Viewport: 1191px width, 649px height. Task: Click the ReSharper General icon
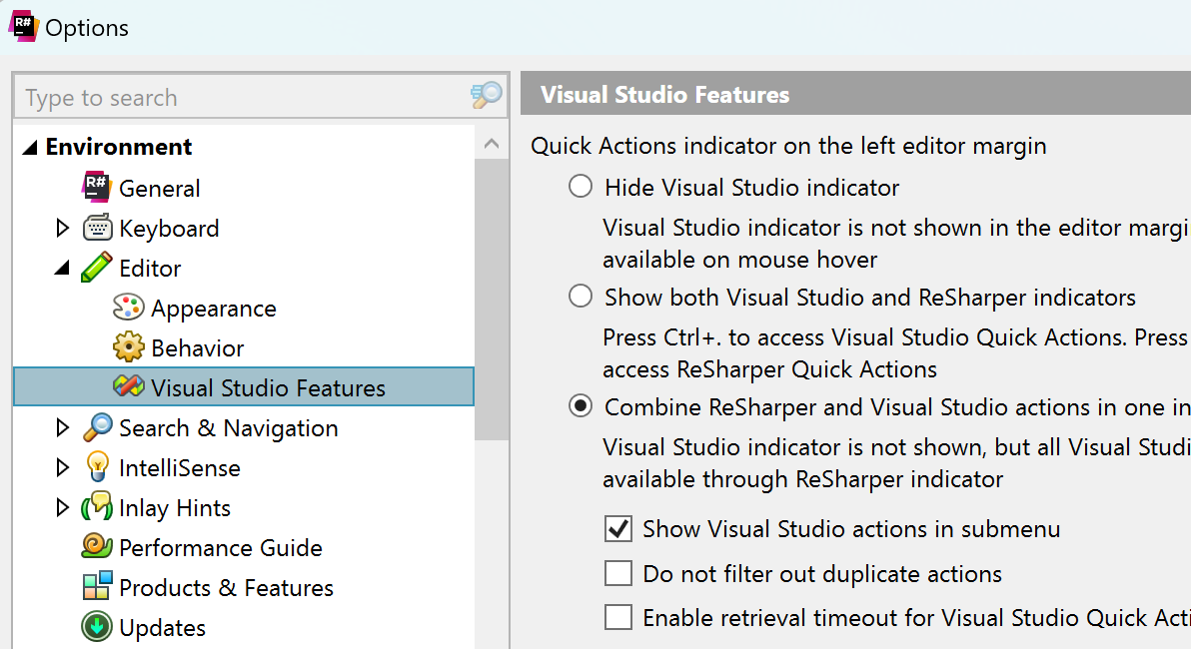point(97,188)
